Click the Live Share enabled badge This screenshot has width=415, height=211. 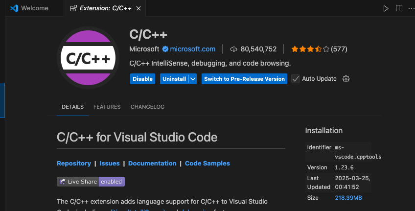(91, 182)
